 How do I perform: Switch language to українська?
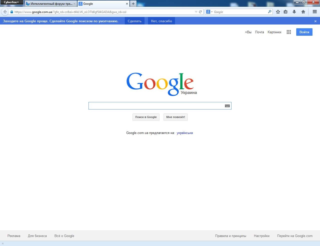185,133
